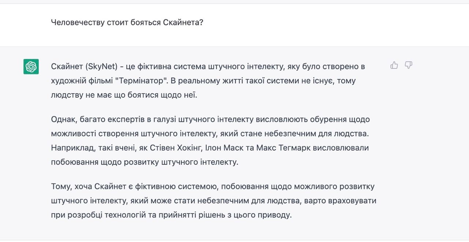Click the word "Тому" starting the last paragraph
This screenshot has height=242, width=469.
pyautogui.click(x=61, y=187)
